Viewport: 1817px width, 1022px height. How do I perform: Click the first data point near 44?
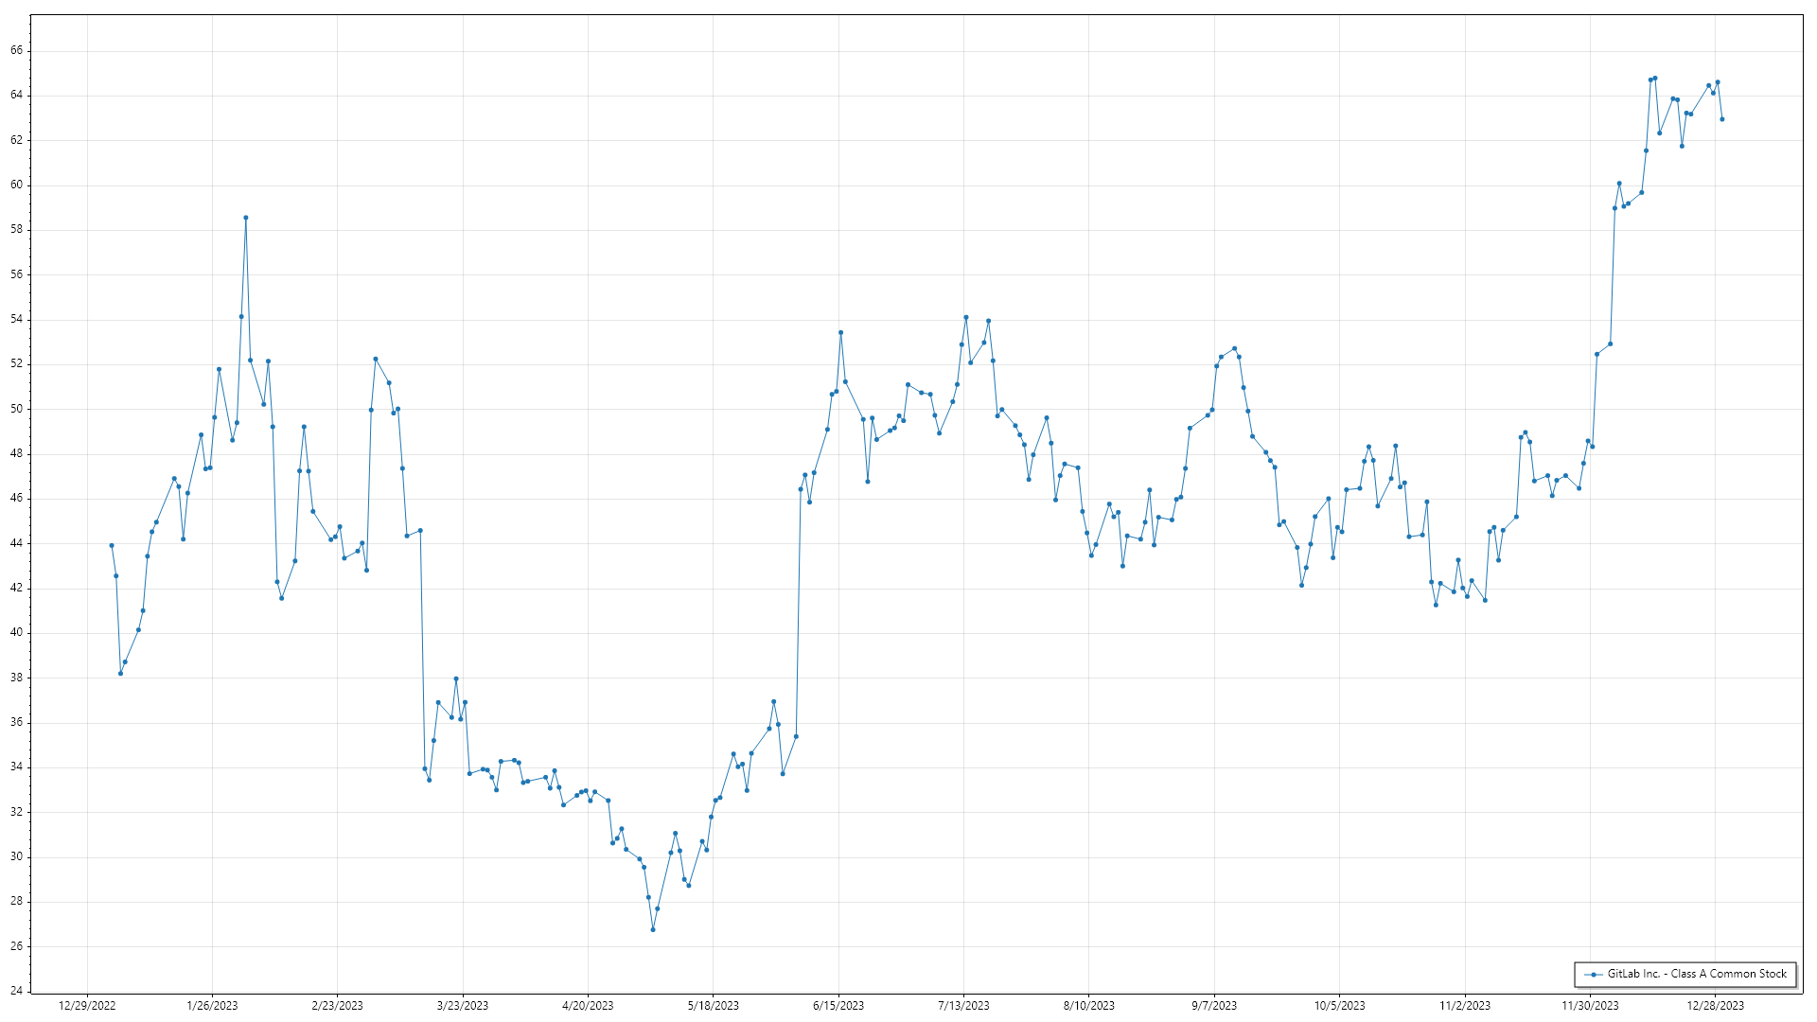coord(112,546)
